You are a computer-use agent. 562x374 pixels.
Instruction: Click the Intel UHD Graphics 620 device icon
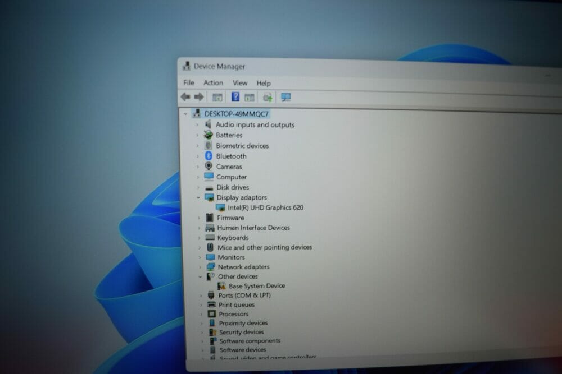pyautogui.click(x=220, y=207)
